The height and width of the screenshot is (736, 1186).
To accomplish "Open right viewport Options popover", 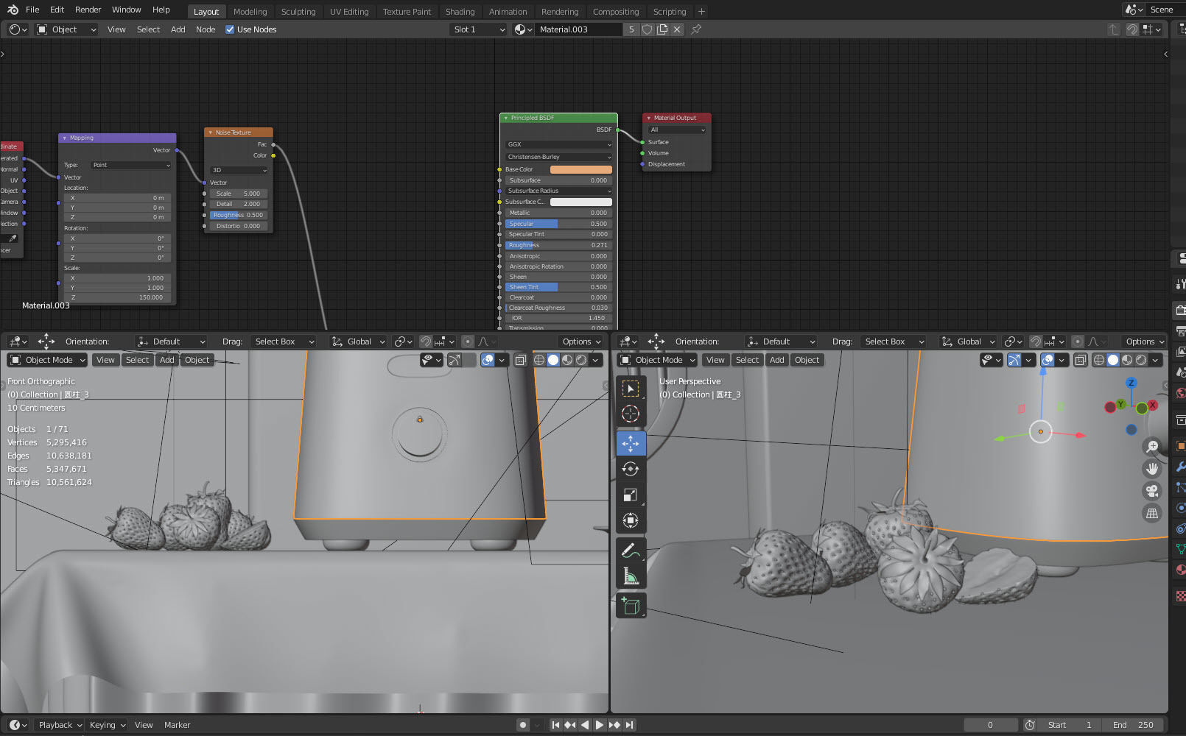I will pyautogui.click(x=1144, y=342).
